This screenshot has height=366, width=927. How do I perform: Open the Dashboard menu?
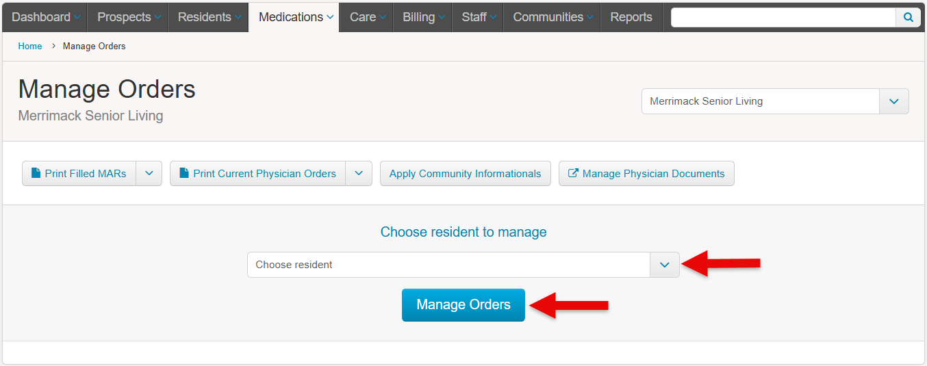pos(45,17)
